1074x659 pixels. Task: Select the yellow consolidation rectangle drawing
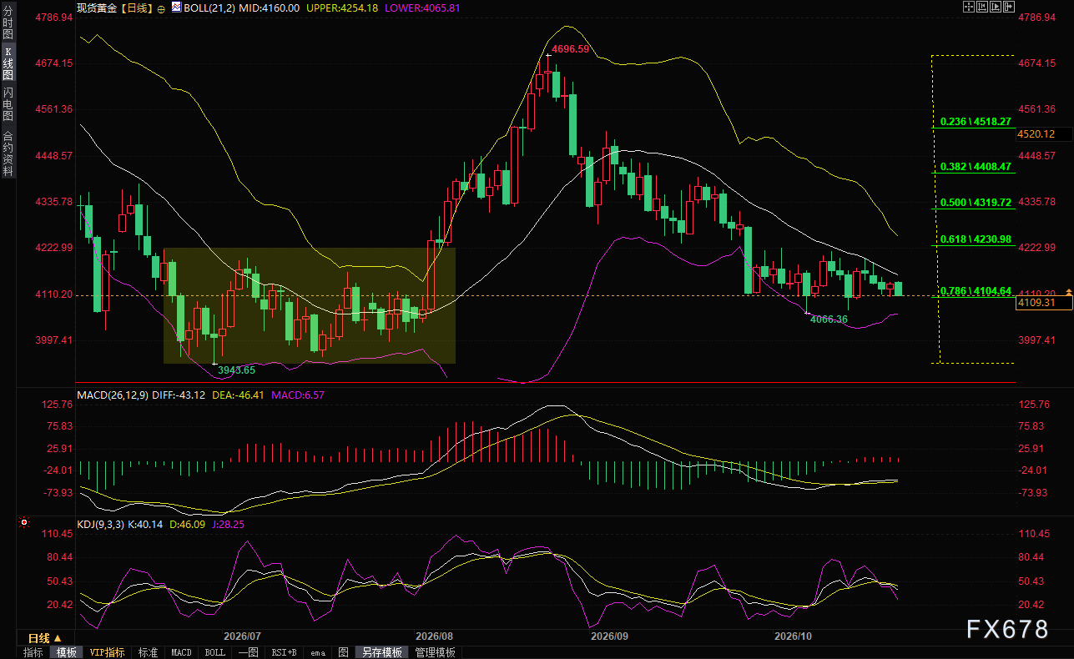pyautogui.click(x=310, y=305)
